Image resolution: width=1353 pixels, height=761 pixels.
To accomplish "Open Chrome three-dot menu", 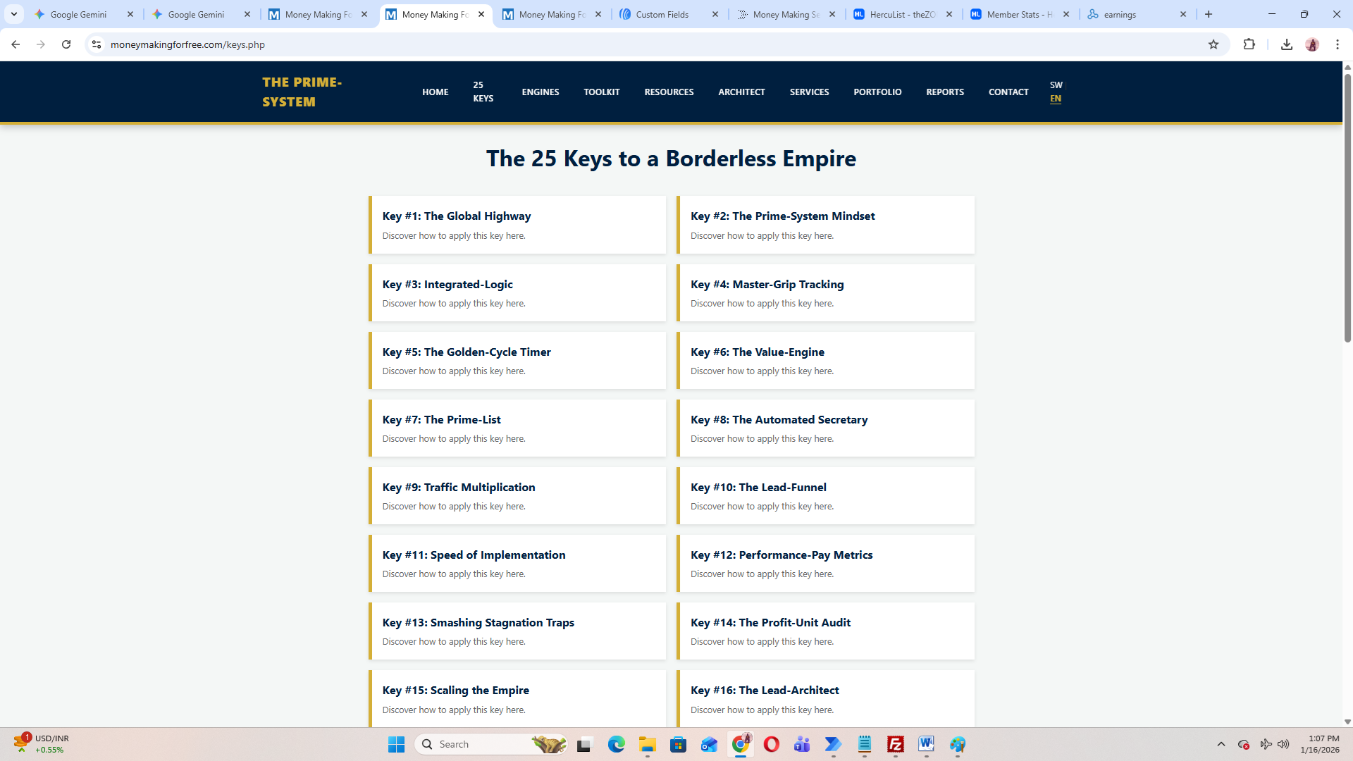I will [x=1337, y=44].
